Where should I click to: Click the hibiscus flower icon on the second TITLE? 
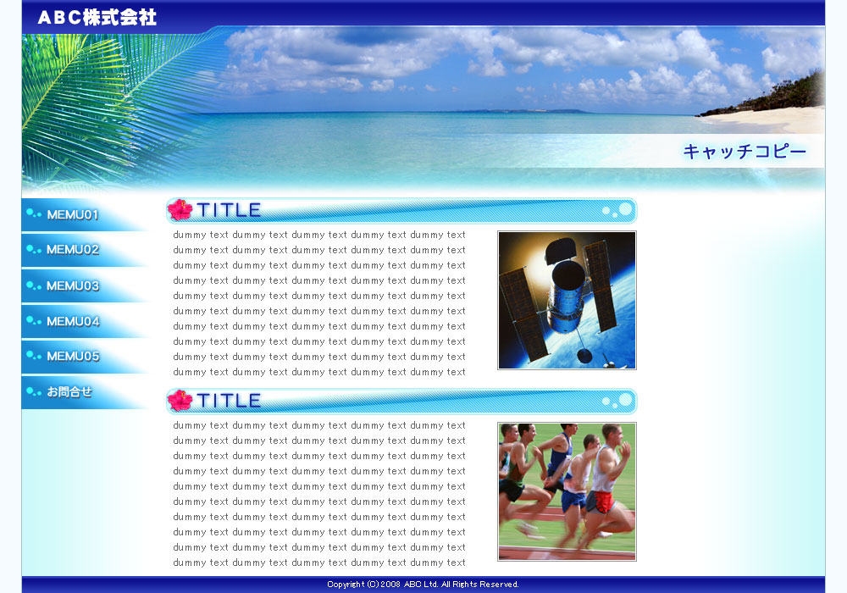pyautogui.click(x=180, y=400)
